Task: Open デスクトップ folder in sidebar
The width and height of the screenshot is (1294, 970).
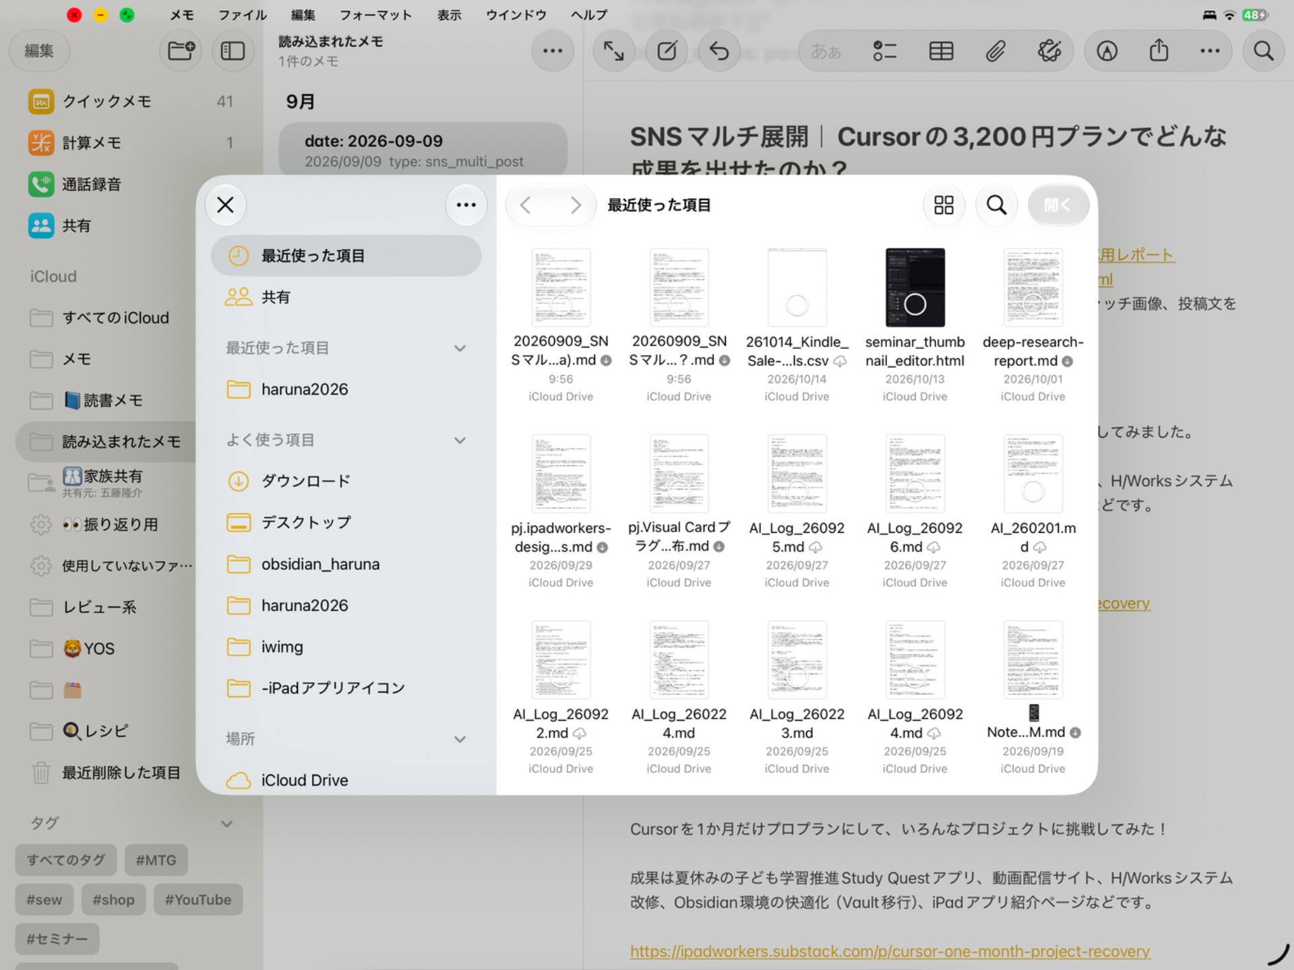Action: 346,523
